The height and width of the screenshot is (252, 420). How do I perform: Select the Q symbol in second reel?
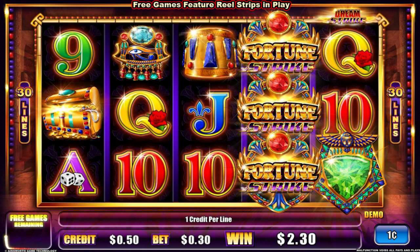[142, 113]
